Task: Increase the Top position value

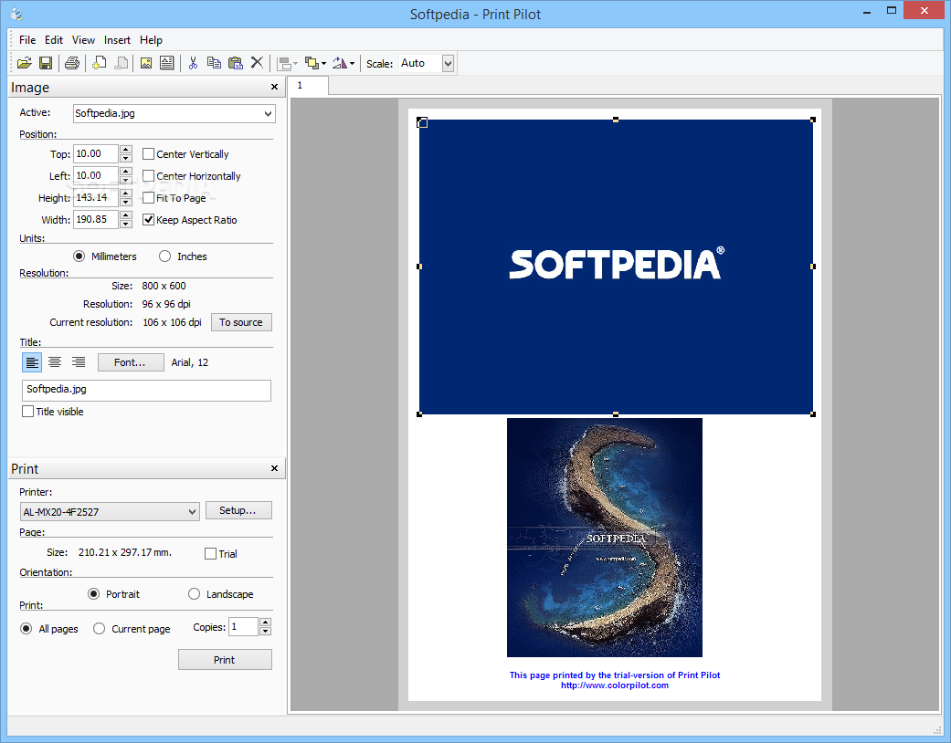Action: [125, 150]
